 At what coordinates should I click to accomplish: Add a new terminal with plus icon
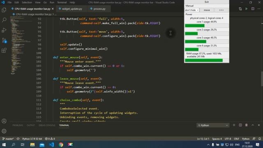[x=234, y=125]
